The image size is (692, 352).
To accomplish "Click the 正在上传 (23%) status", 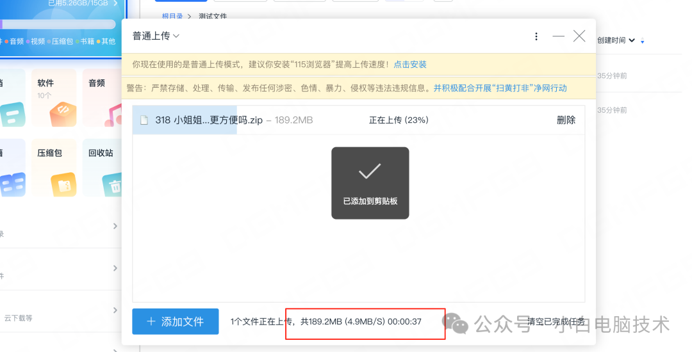I will 399,120.
